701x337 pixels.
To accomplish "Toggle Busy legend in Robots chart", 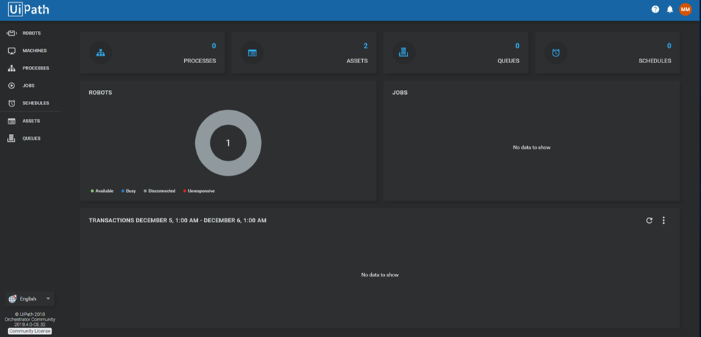I will (x=129, y=191).
